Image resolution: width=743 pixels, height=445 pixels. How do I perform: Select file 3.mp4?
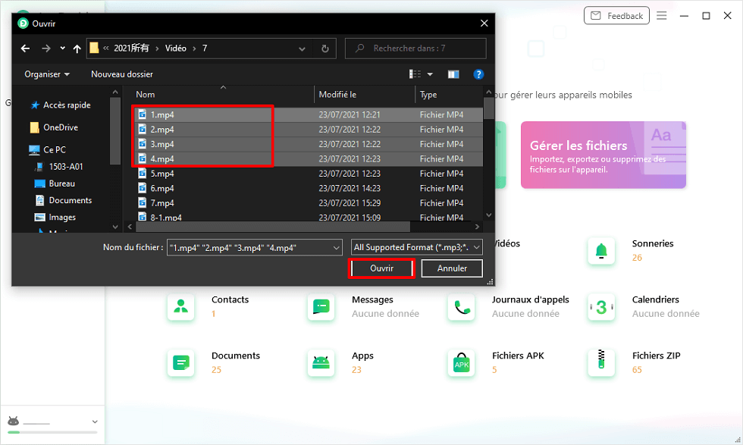pos(162,144)
